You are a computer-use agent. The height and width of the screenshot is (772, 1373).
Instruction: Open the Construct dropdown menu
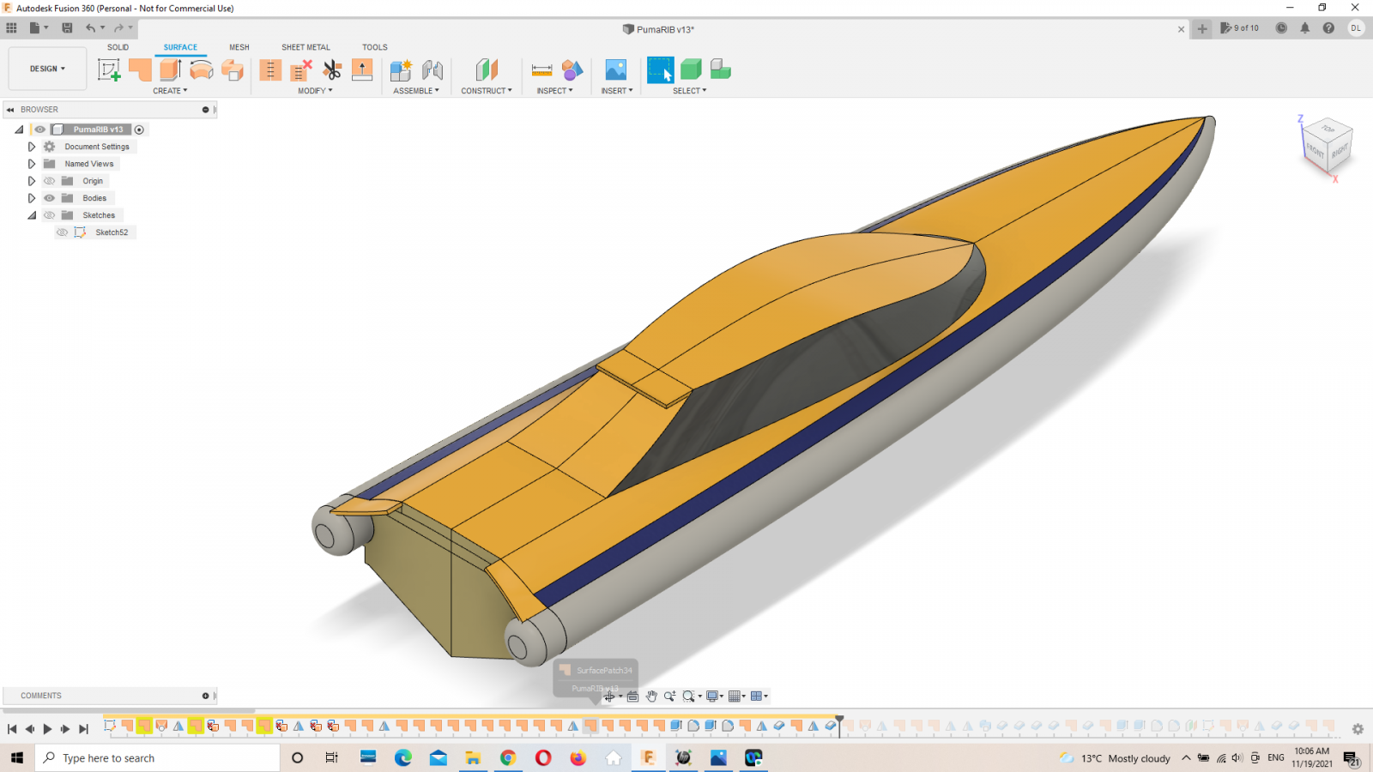487,91
